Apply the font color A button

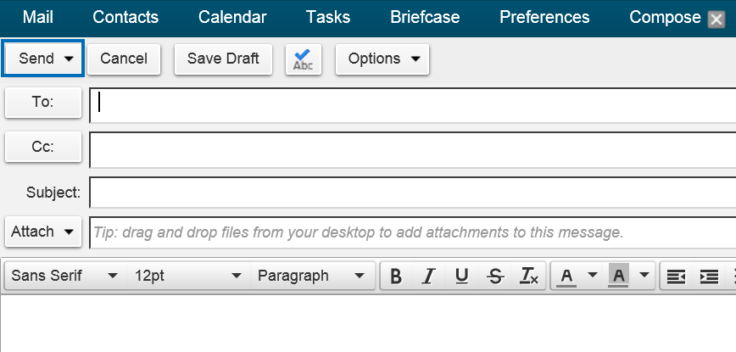click(x=566, y=276)
